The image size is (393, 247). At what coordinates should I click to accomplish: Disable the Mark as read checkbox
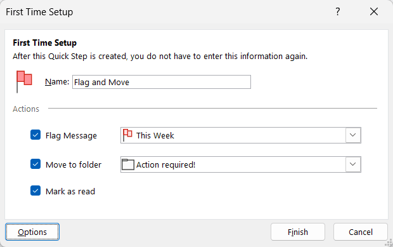(x=35, y=190)
